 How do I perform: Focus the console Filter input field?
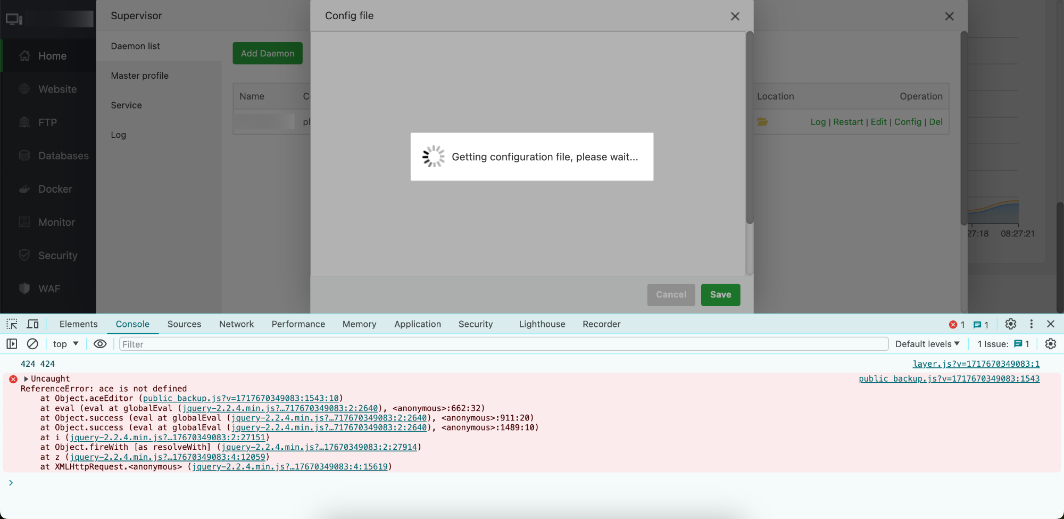click(503, 344)
